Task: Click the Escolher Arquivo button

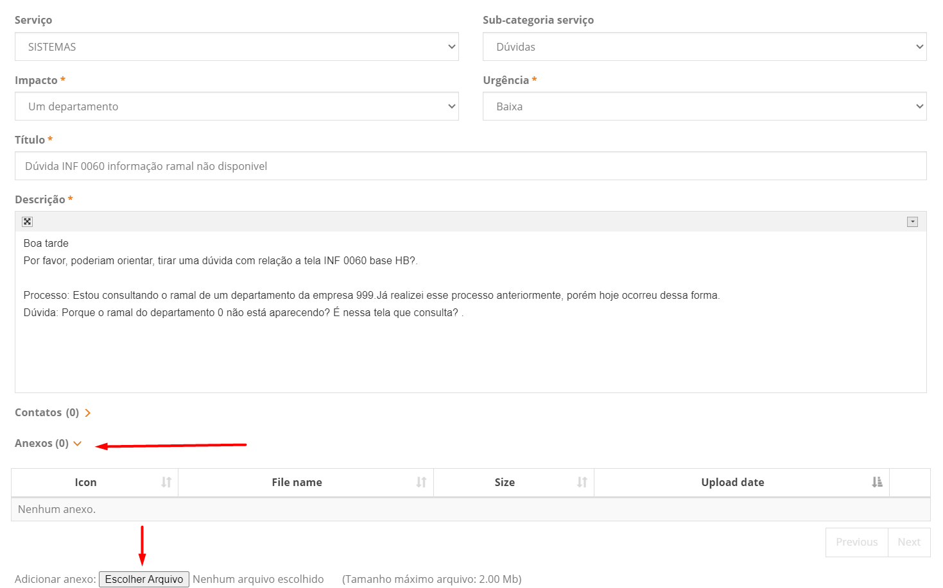Action: (x=144, y=579)
